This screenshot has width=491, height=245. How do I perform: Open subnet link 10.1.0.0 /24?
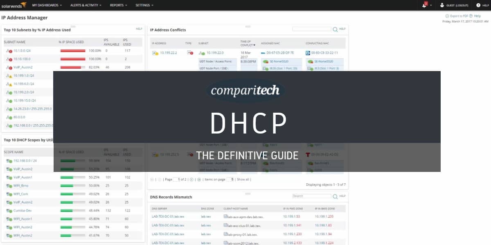22,51
